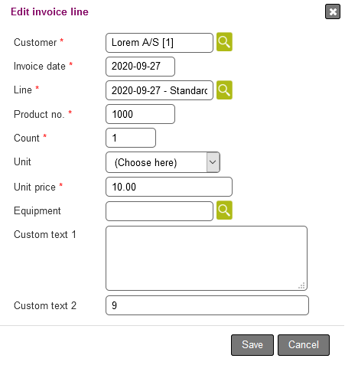Image resolution: width=345 pixels, height=365 pixels.
Task: Save the invoice line
Action: pyautogui.click(x=252, y=345)
